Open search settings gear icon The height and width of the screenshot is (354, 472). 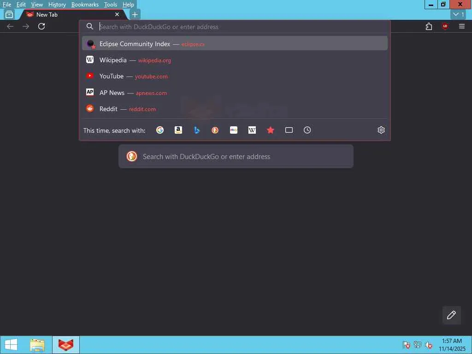[381, 130]
